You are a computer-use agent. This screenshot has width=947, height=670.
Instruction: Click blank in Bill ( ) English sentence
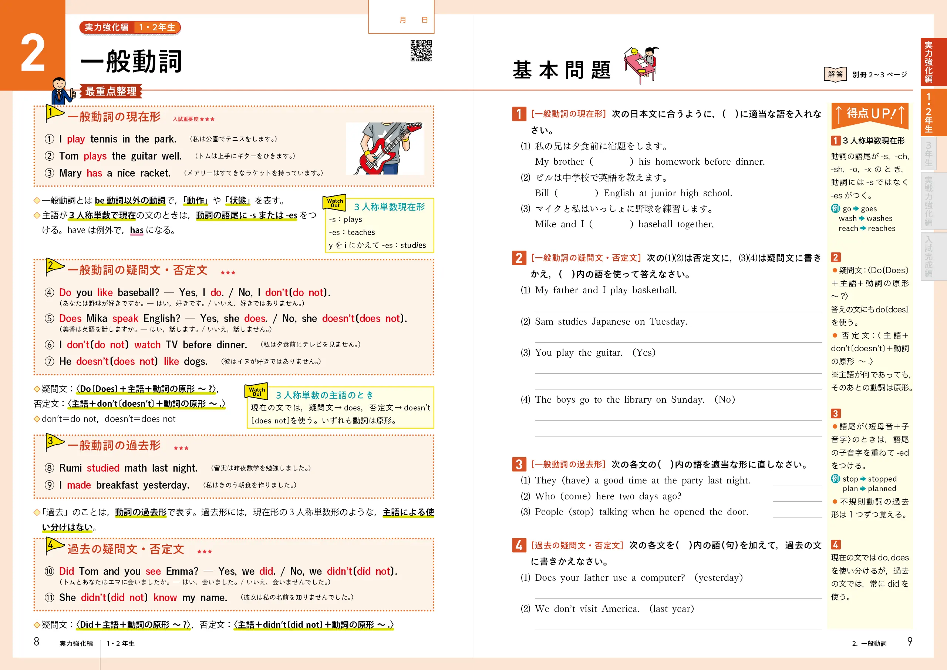tap(576, 193)
